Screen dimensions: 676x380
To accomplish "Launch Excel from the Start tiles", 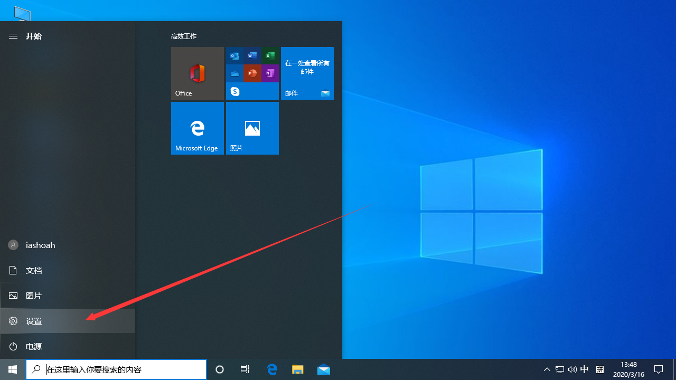I will click(x=270, y=55).
